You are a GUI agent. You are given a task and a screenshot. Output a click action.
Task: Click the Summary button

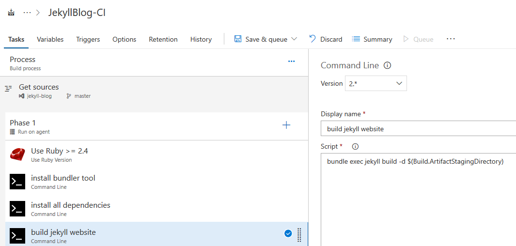[x=372, y=39]
